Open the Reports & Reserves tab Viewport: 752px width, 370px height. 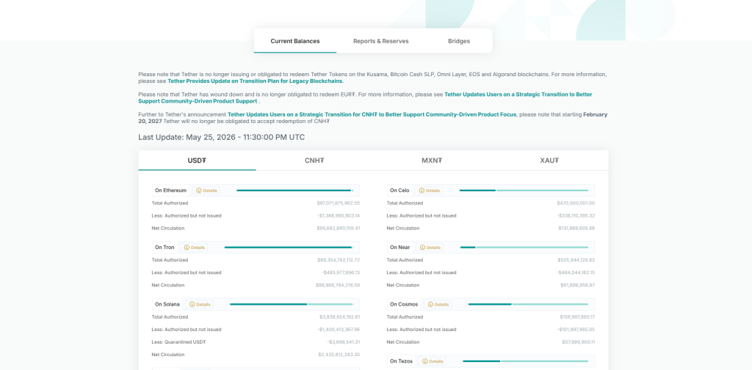coord(381,41)
